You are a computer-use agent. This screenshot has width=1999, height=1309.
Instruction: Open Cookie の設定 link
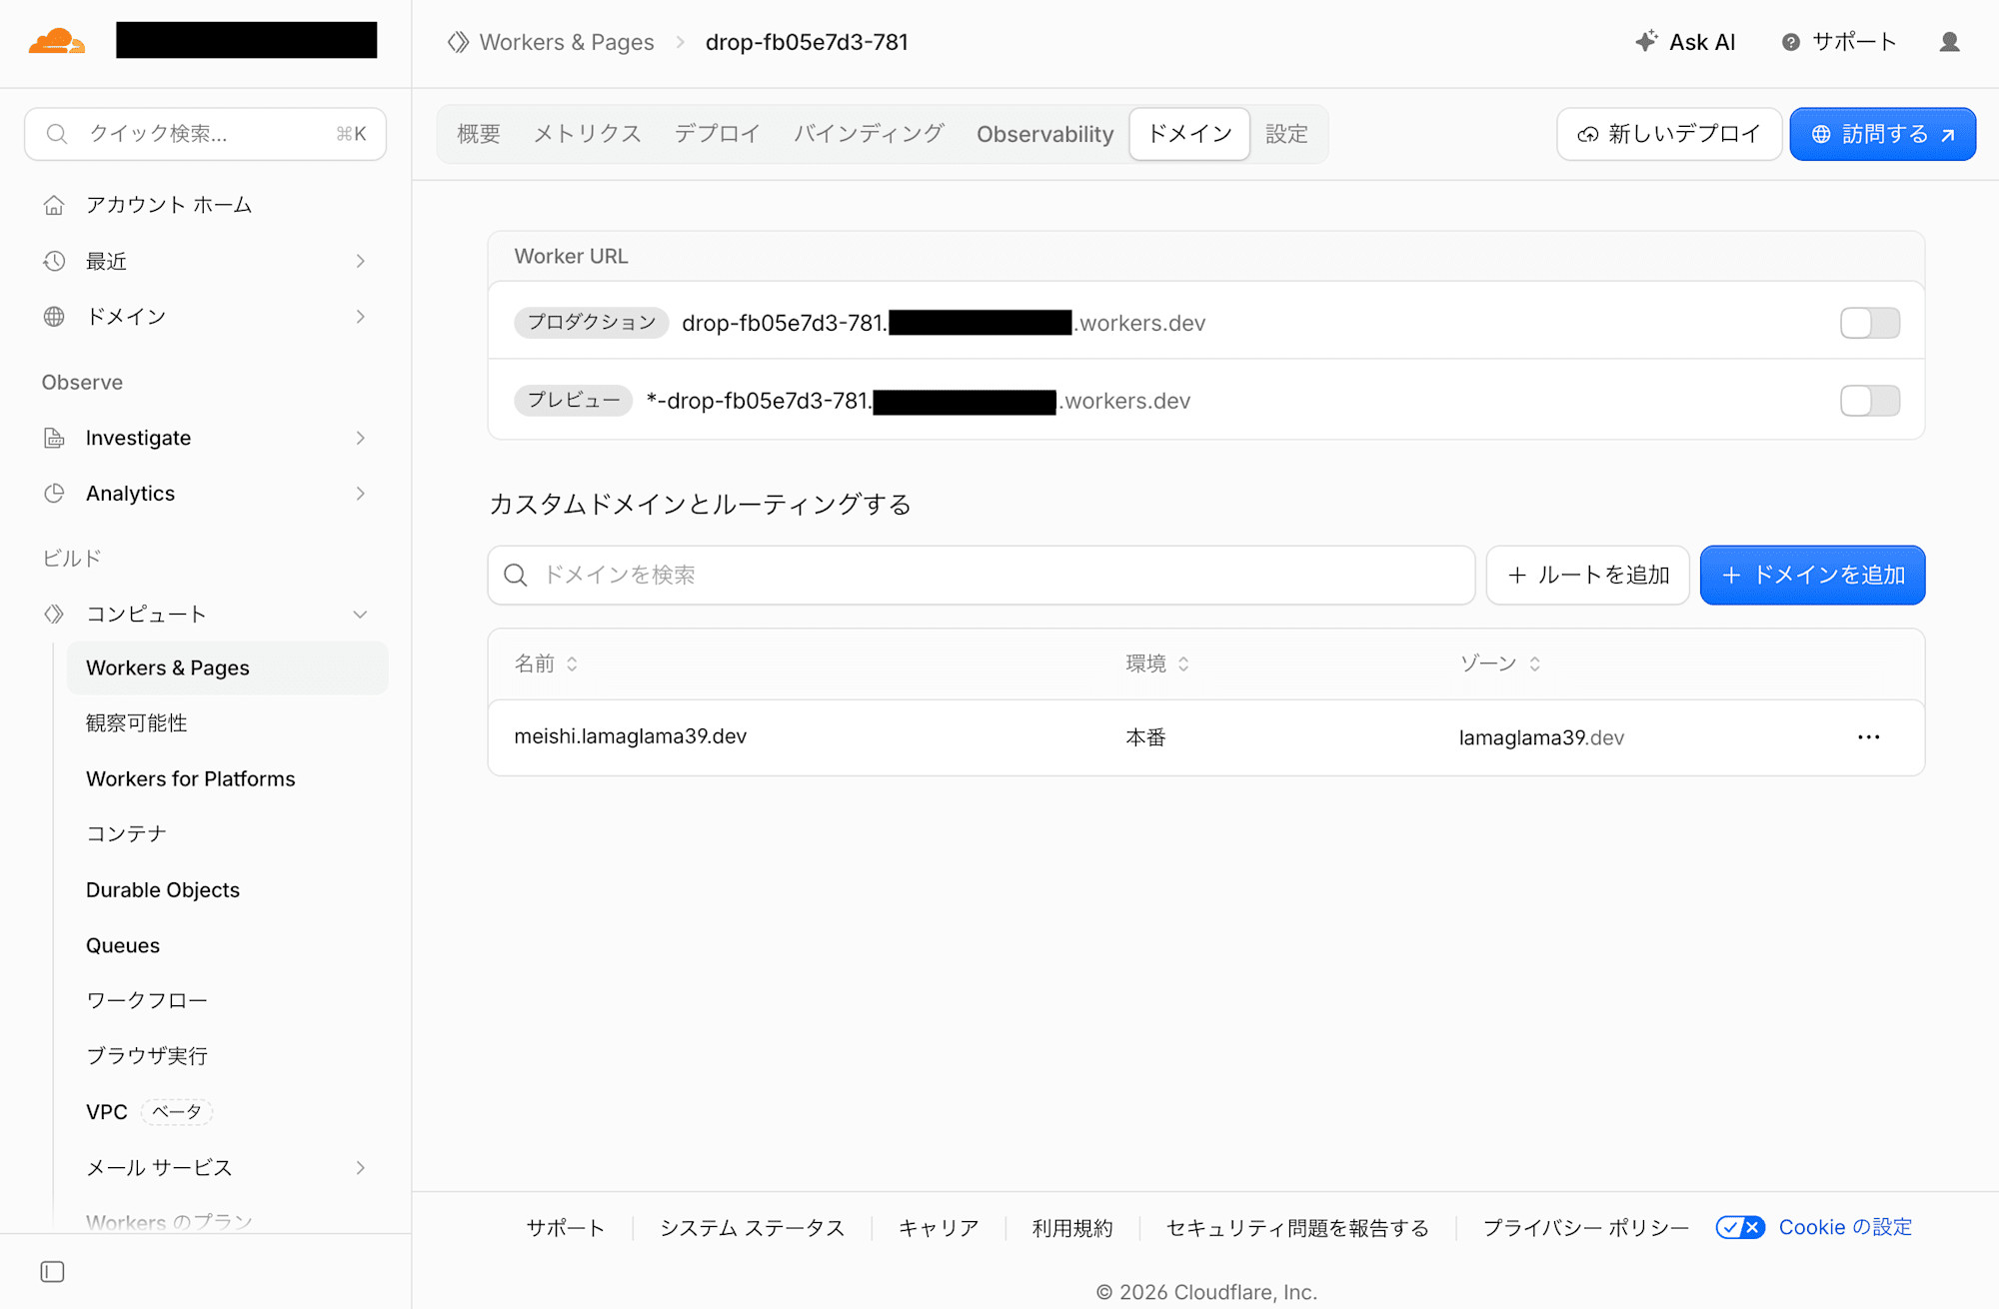point(1845,1227)
